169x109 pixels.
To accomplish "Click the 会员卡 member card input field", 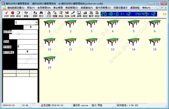I will [25, 32].
